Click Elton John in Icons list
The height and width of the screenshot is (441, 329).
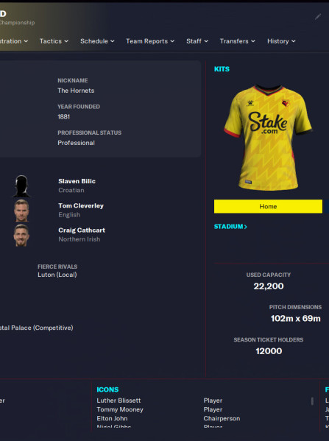click(112, 418)
